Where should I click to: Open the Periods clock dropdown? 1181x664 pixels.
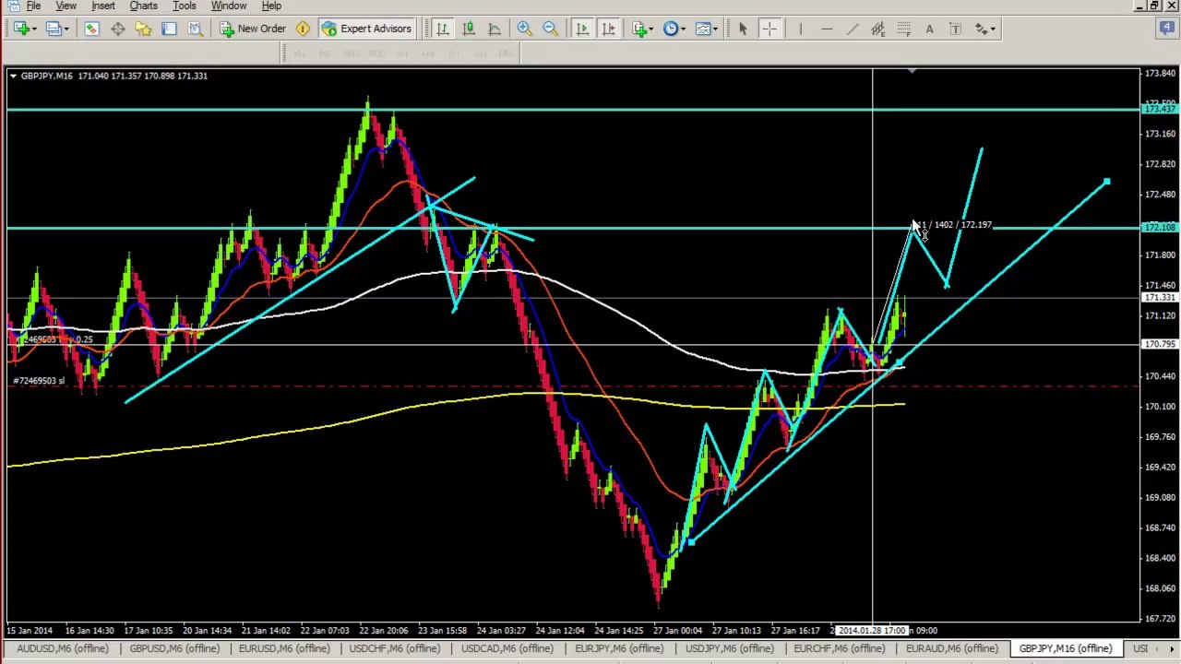tap(674, 29)
